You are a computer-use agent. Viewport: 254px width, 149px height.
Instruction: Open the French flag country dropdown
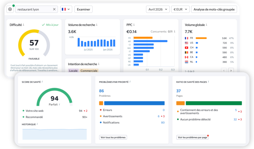point(66,9)
